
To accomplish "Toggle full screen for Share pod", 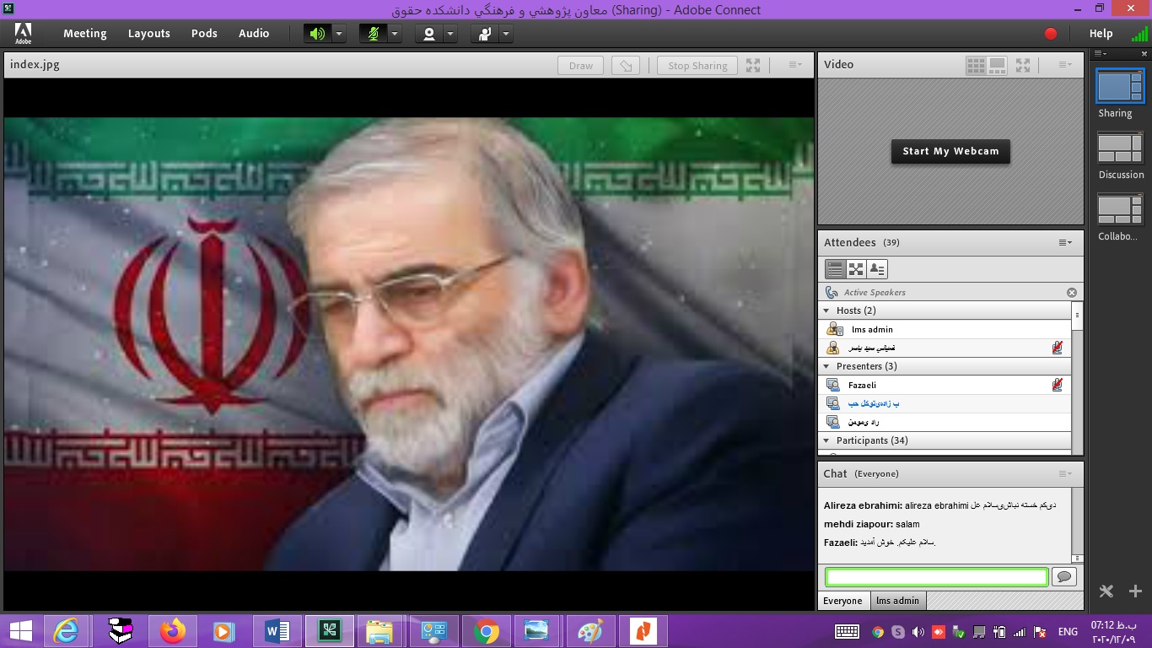I will point(753,65).
